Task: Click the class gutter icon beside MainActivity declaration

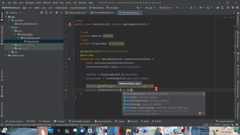Action: (70, 24)
